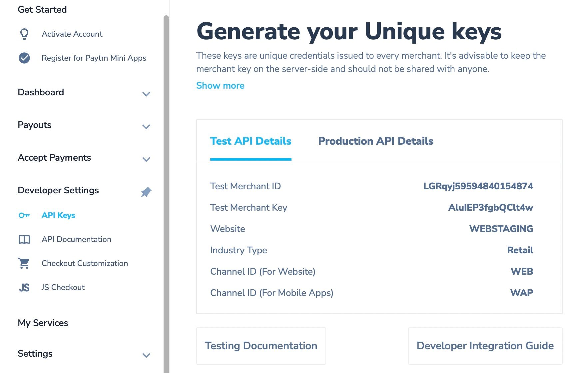Viewport: 567px width, 373px height.
Task: Open the Testing Documentation card
Action: click(261, 346)
